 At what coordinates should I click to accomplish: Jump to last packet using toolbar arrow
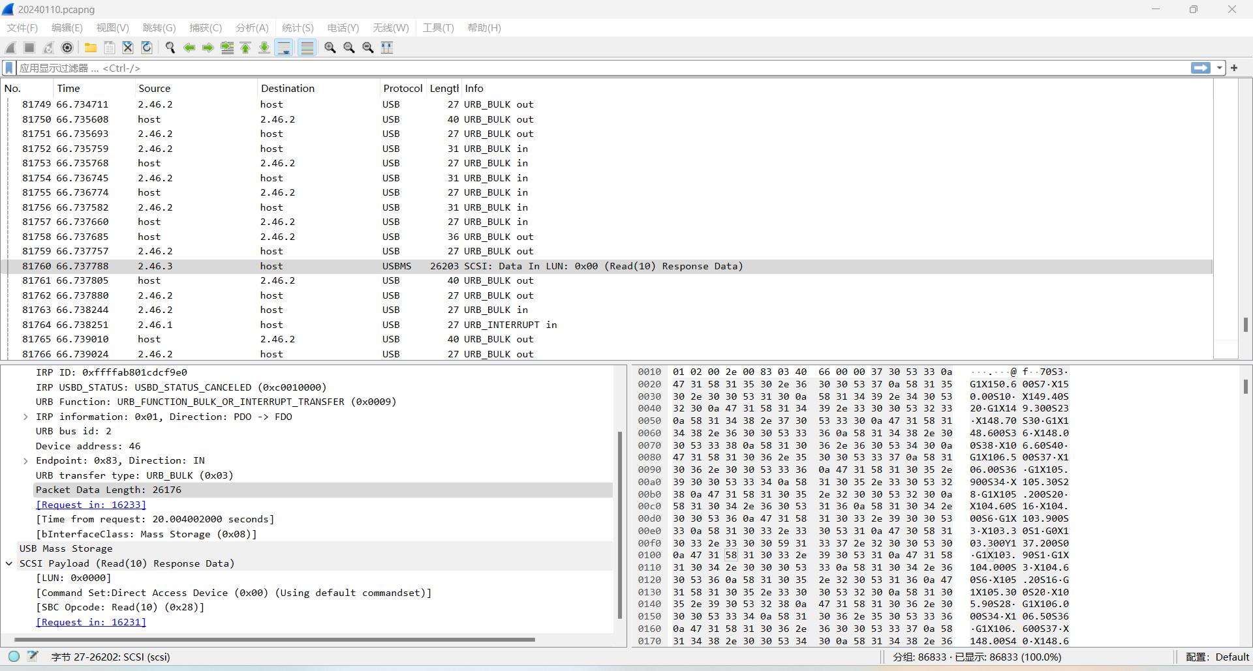point(264,48)
